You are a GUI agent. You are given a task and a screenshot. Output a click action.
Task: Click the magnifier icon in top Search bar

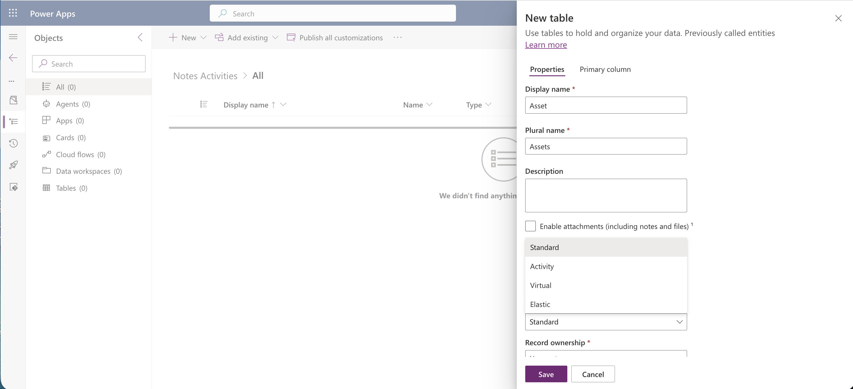pyautogui.click(x=223, y=13)
